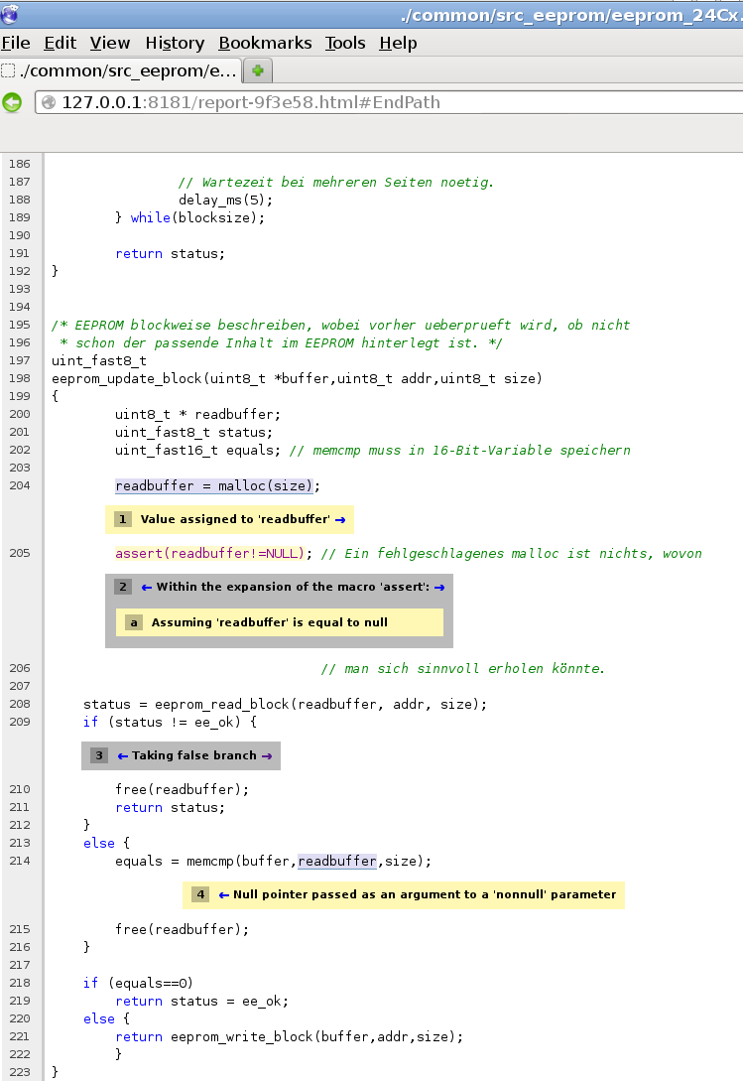Click line number 204
Image resolution: width=743 pixels, height=1081 pixels.
pyautogui.click(x=20, y=485)
